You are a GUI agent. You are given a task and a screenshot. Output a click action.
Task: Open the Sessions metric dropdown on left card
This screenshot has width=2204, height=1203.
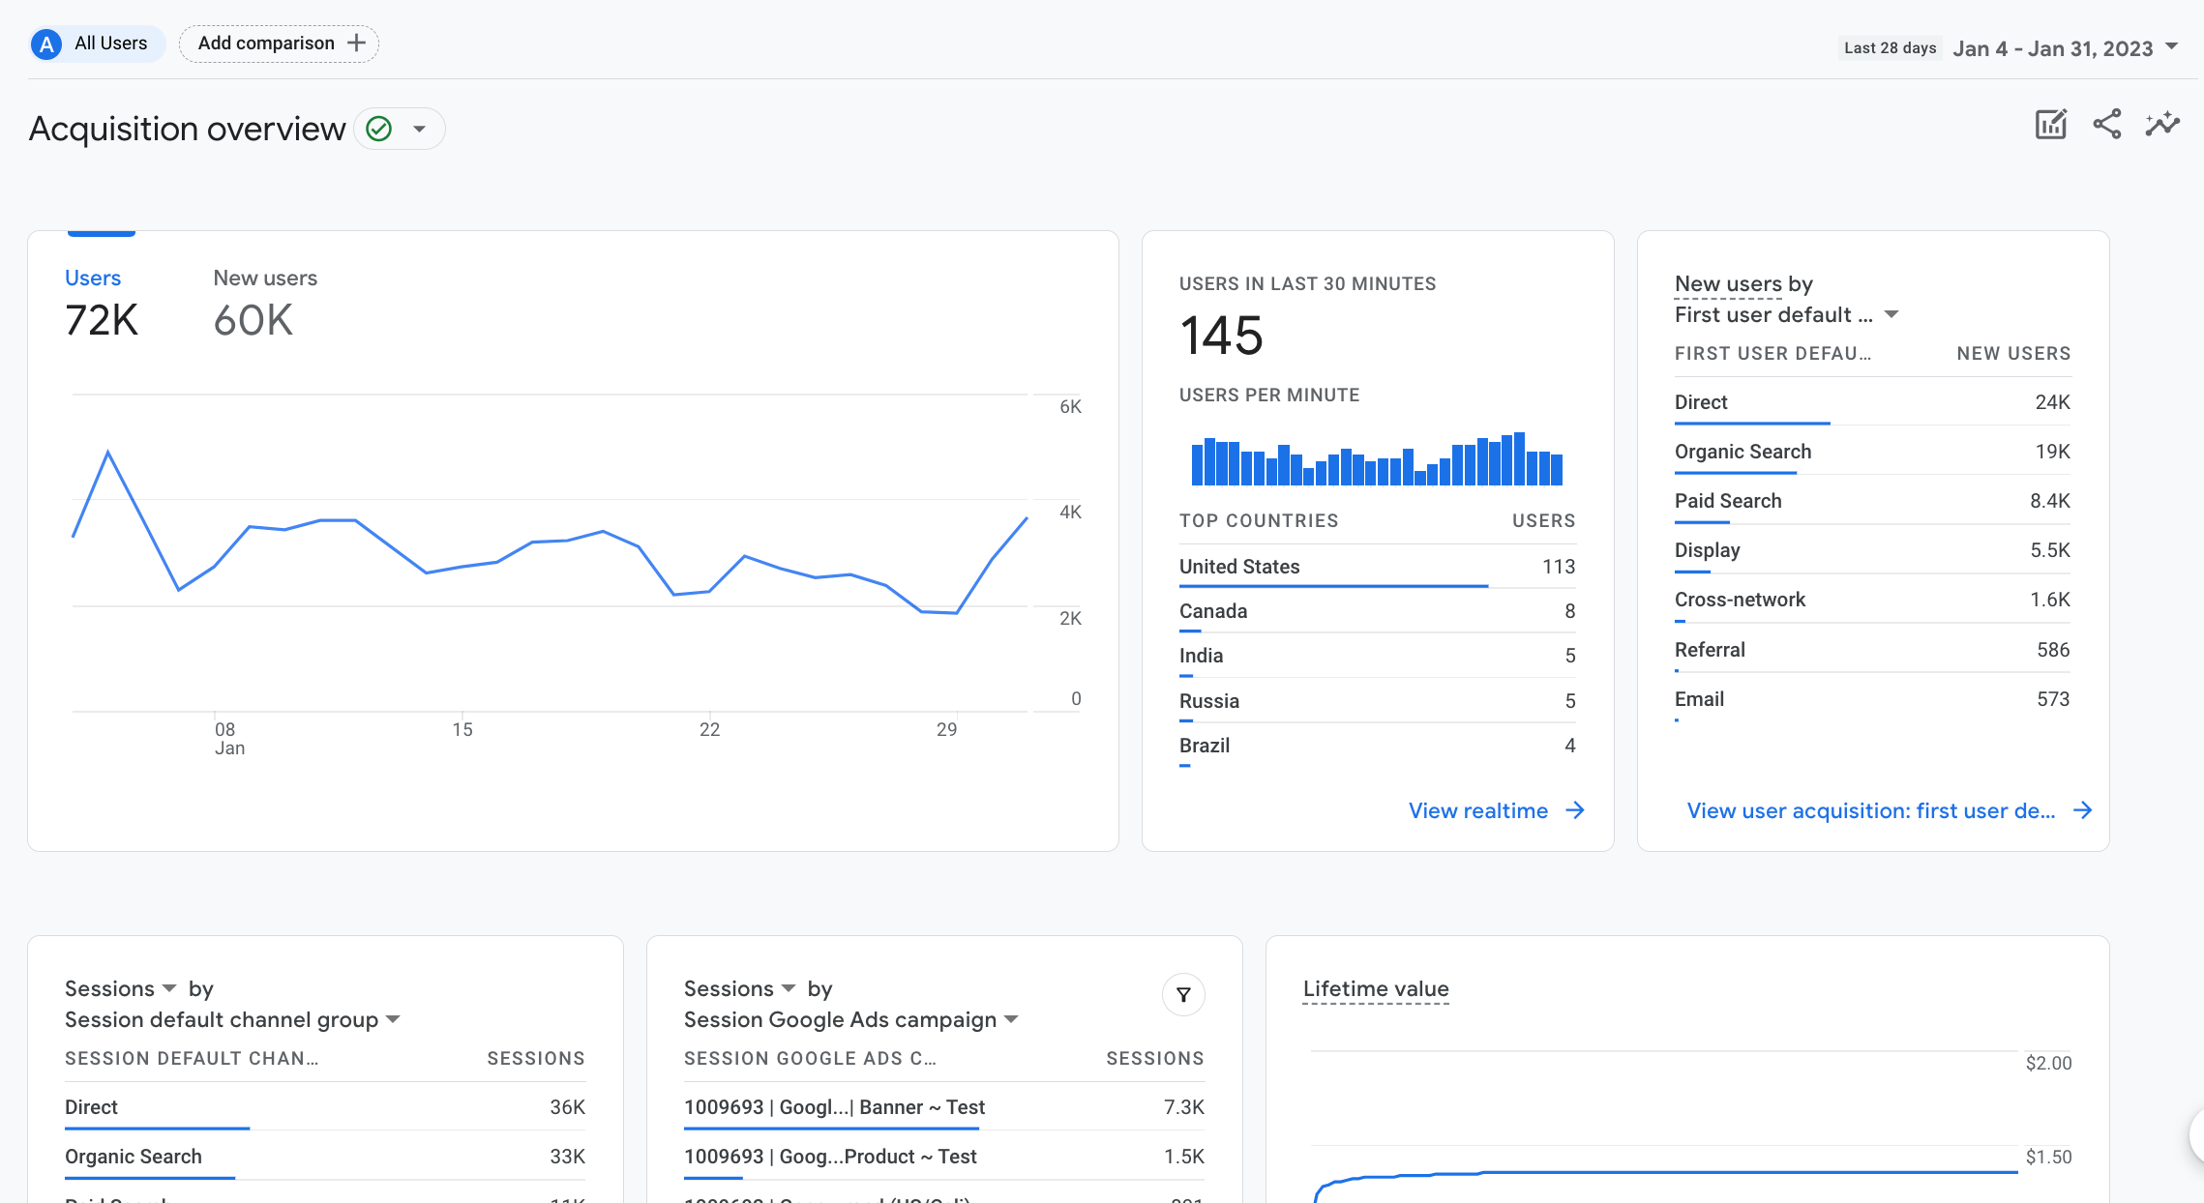169,988
